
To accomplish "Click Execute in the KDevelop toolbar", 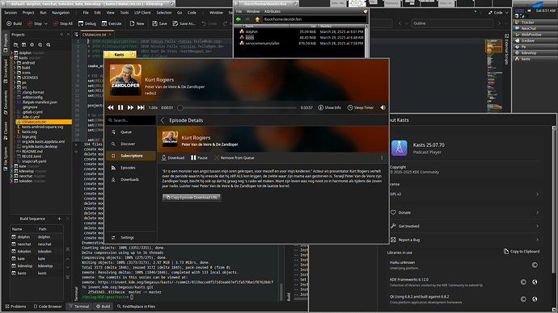I will pyautogui.click(x=112, y=23).
